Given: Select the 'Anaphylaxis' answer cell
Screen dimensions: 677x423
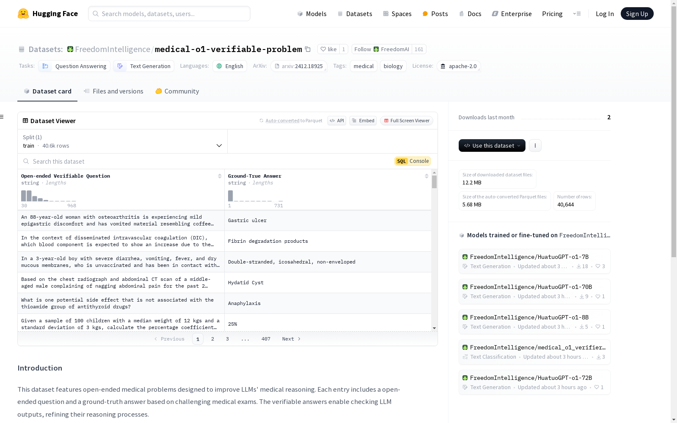Looking at the screenshot, I should pos(328,303).
